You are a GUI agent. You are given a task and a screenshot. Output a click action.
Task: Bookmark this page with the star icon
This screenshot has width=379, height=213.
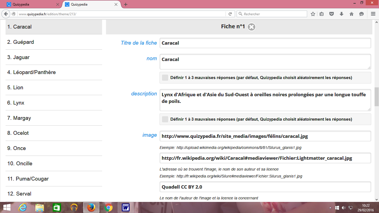[x=313, y=14]
